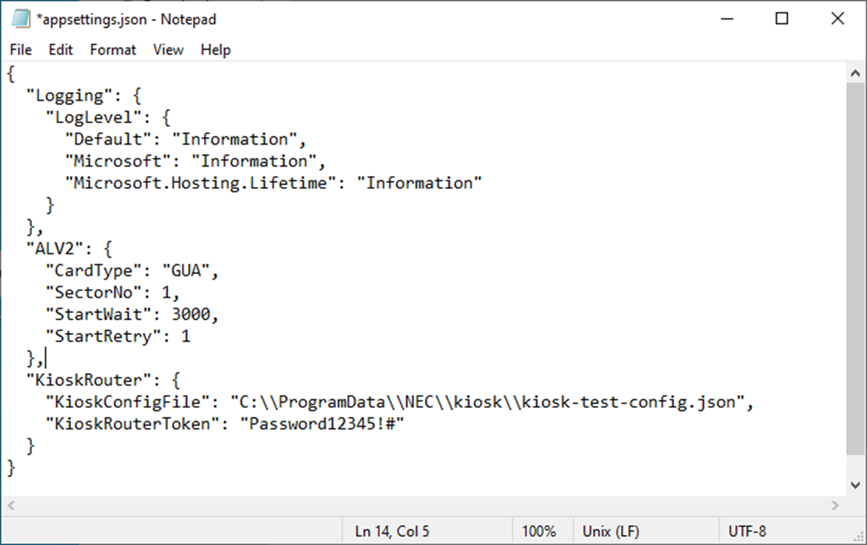Click the horizontal scrollbar left arrow
The image size is (867, 545).
[12, 505]
